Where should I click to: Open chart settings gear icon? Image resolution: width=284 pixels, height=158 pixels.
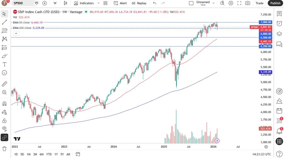(231, 3)
